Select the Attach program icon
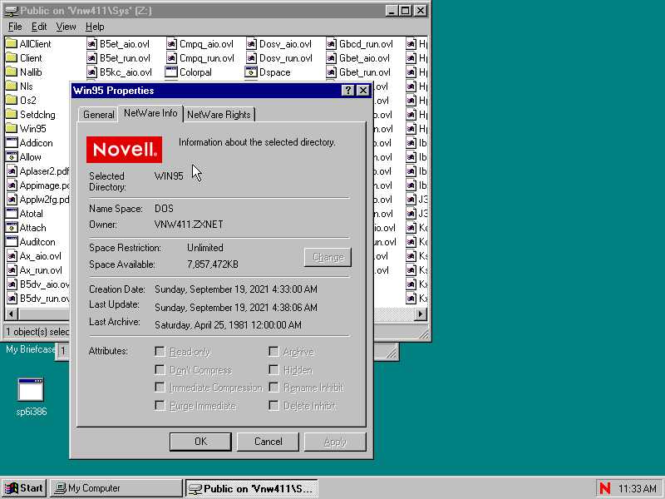This screenshot has width=665, height=499. [12, 228]
